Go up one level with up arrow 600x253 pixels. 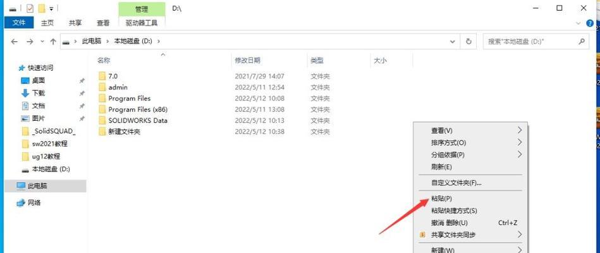[53, 42]
